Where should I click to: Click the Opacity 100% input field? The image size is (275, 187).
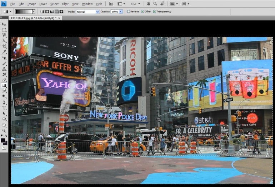click(x=115, y=11)
